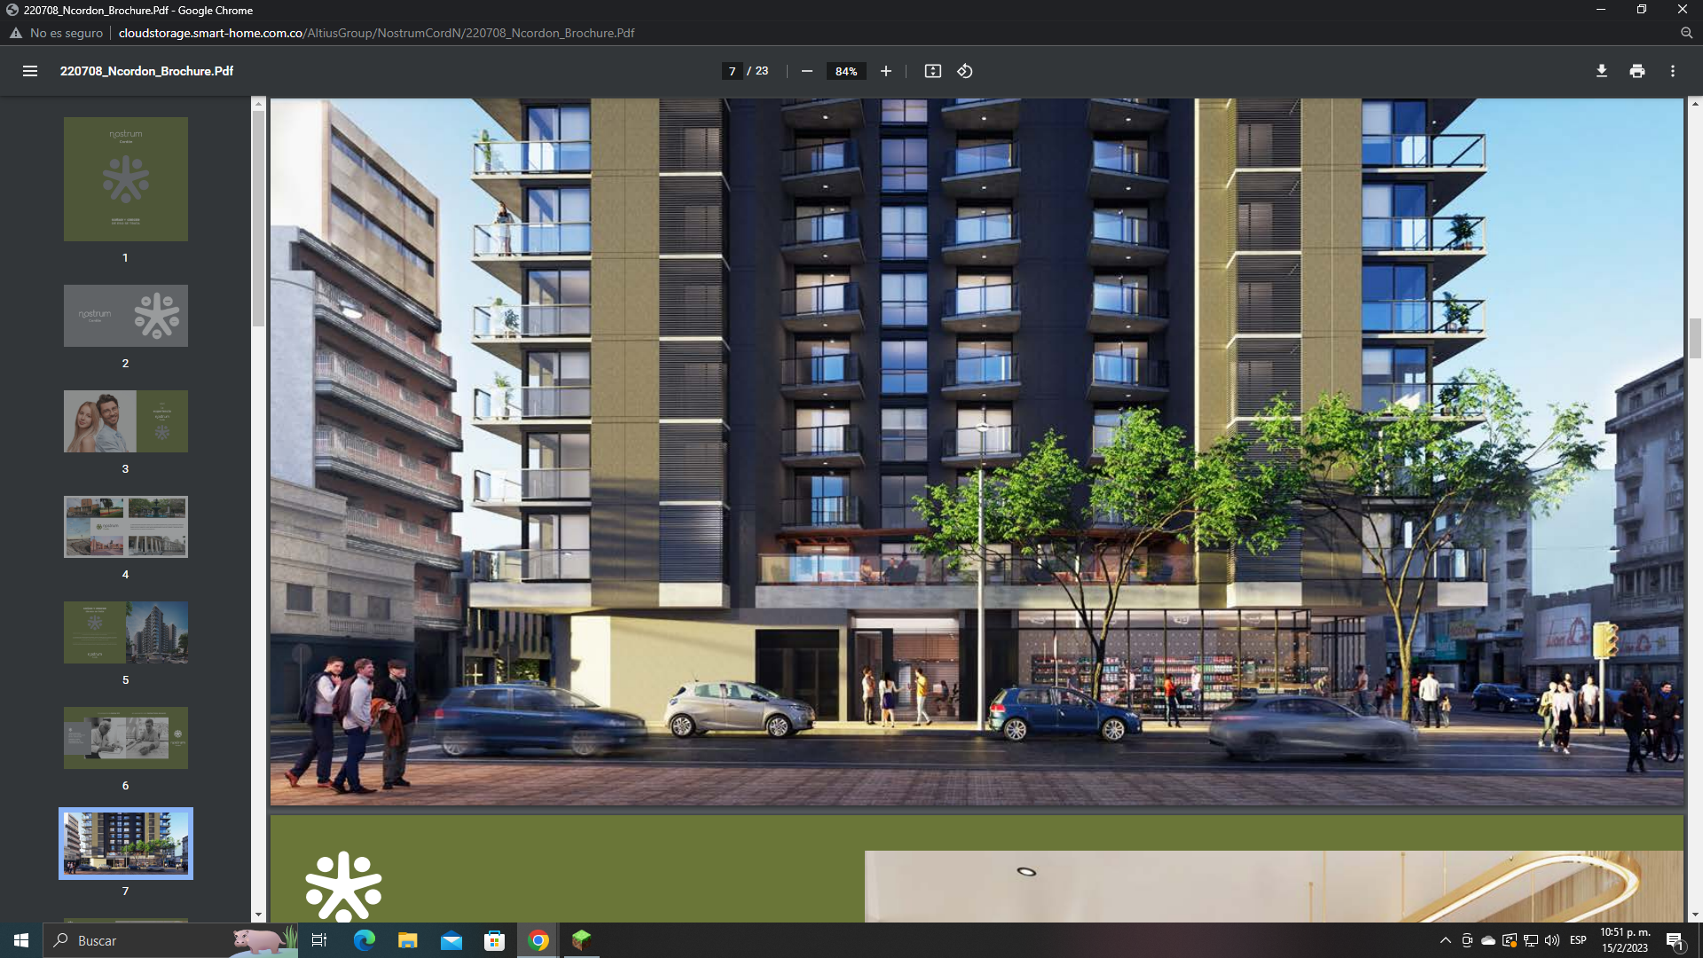The image size is (1703, 958).
Task: Open page 1 thumbnail
Action: pyautogui.click(x=125, y=179)
